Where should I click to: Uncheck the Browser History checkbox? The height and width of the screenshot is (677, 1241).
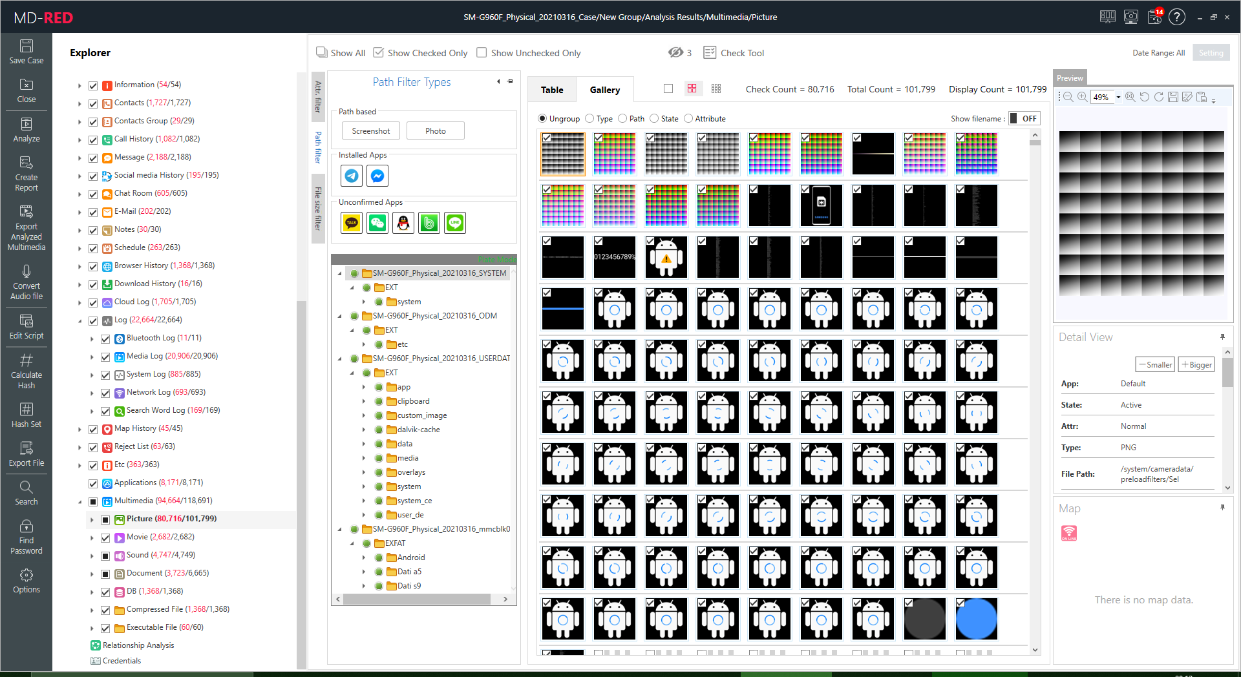(x=93, y=266)
